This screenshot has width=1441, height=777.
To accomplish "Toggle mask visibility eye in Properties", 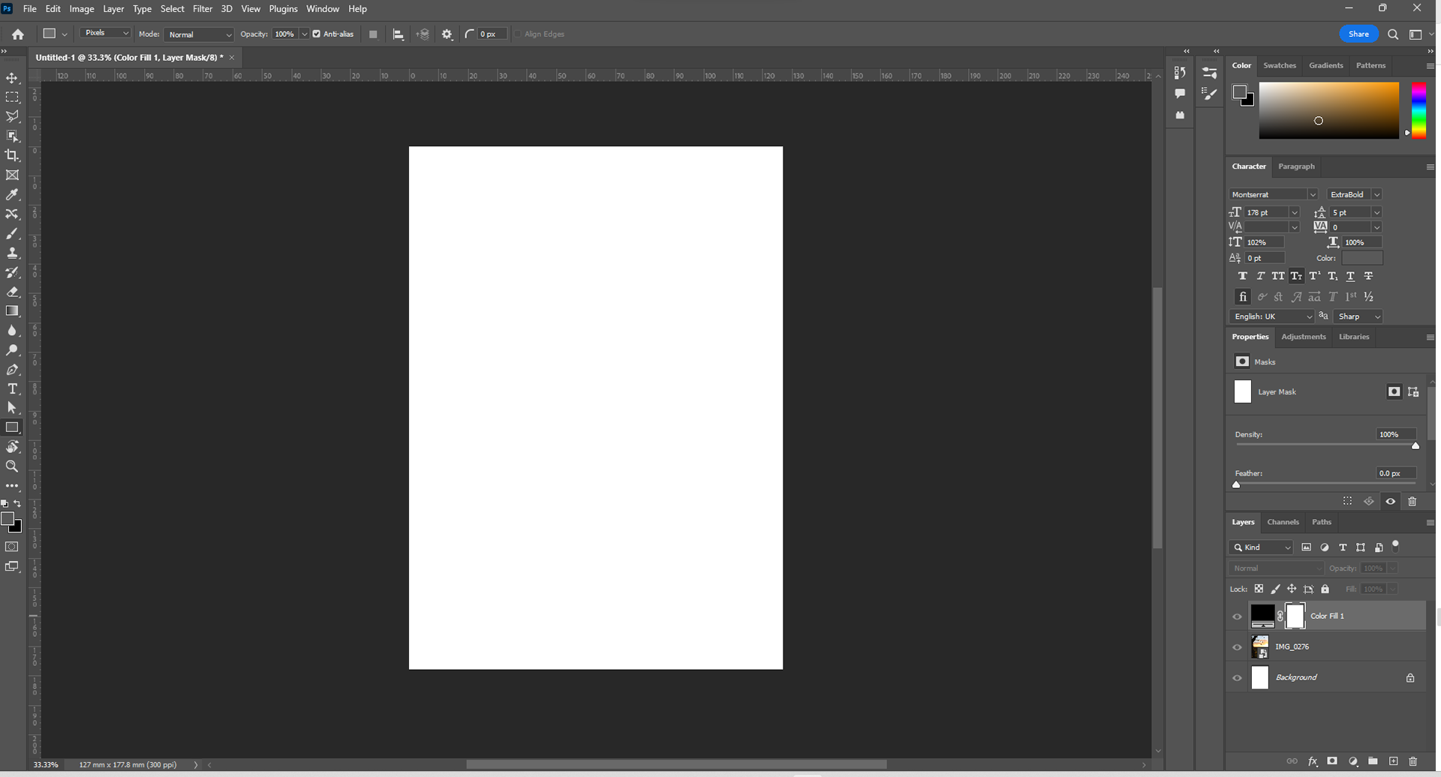I will (1391, 502).
